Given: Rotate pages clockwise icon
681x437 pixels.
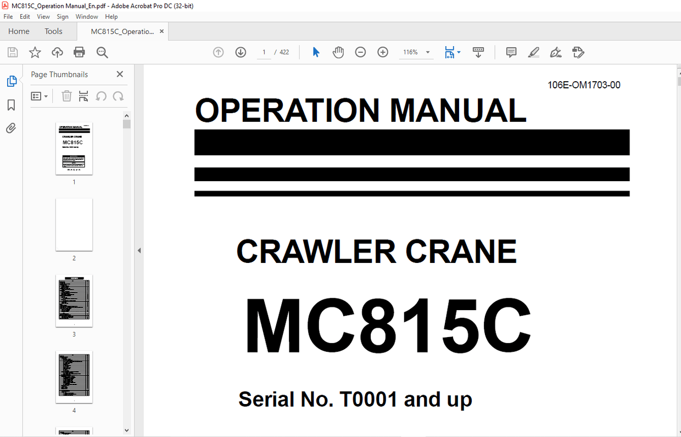Looking at the screenshot, I should pos(118,96).
